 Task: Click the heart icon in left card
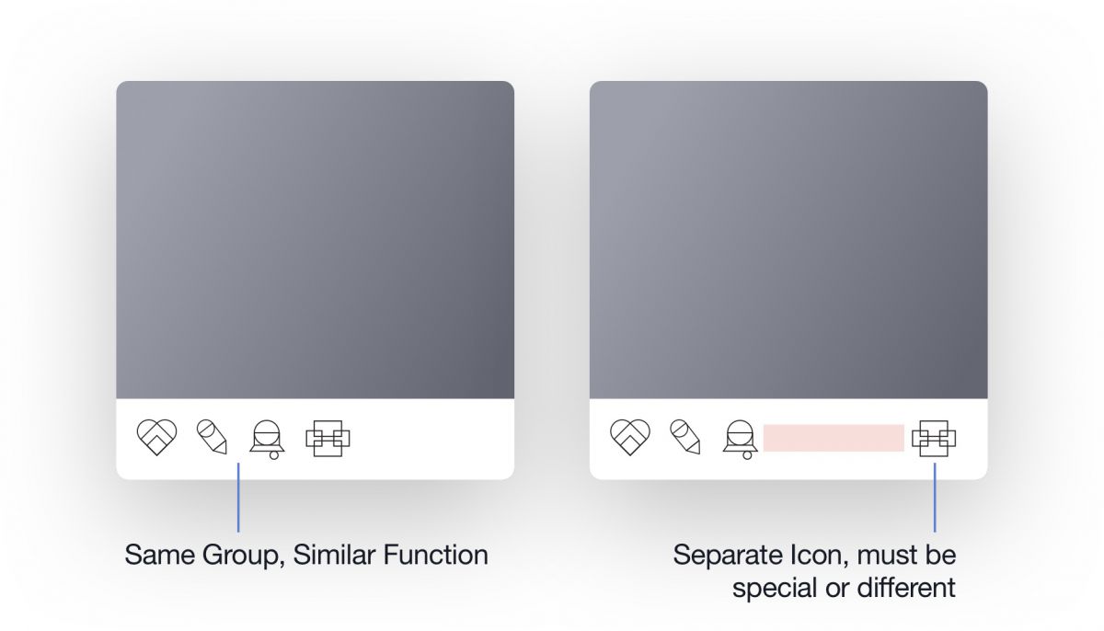156,437
